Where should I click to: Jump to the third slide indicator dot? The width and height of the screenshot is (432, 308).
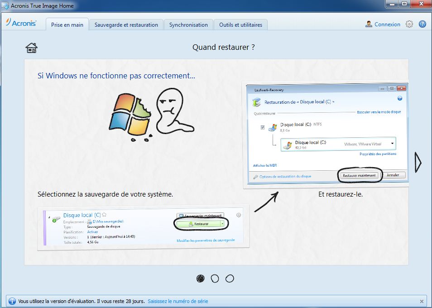coord(230,279)
